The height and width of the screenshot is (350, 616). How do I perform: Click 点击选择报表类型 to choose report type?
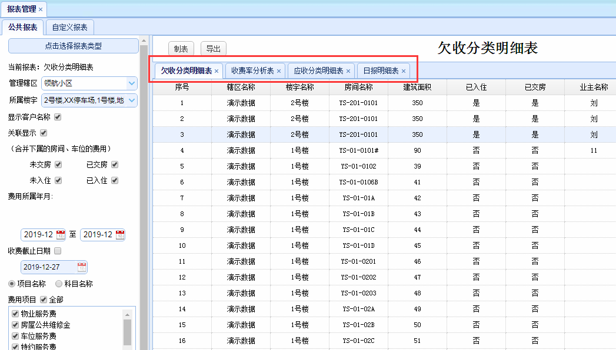click(x=73, y=46)
